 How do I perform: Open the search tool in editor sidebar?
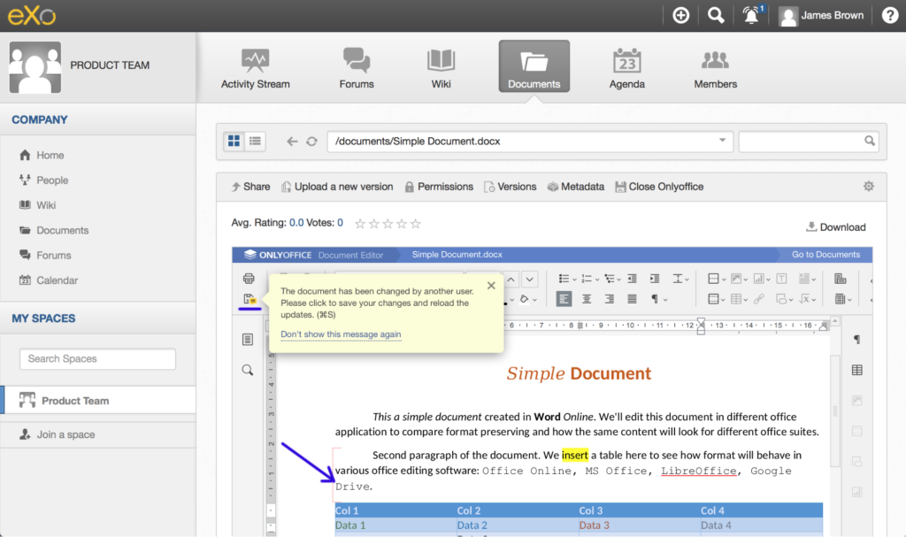[x=248, y=370]
